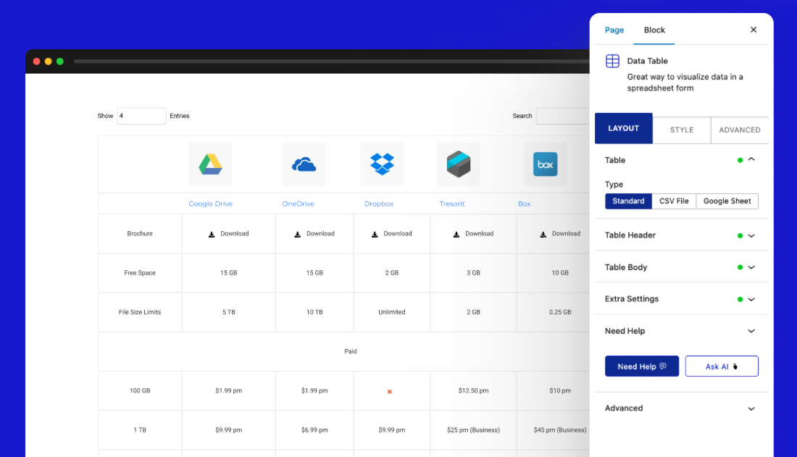Viewport: 797px width, 457px height.
Task: Select CSV File table type
Action: tap(674, 201)
